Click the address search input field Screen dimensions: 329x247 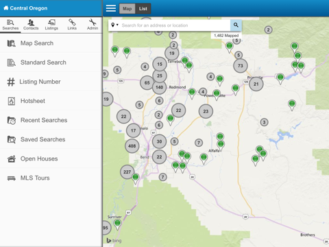[175, 25]
